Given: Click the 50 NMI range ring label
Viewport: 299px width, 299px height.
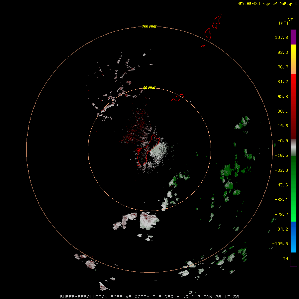Looking at the screenshot, I should point(149,88).
